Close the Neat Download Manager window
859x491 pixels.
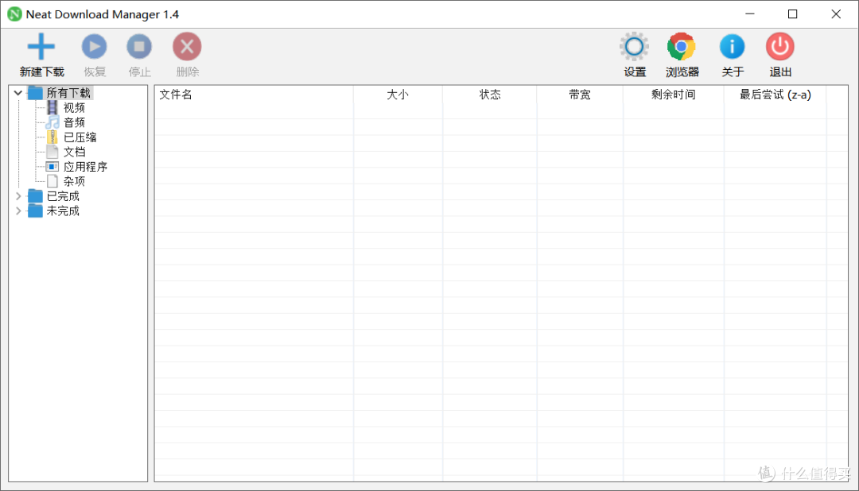point(836,14)
